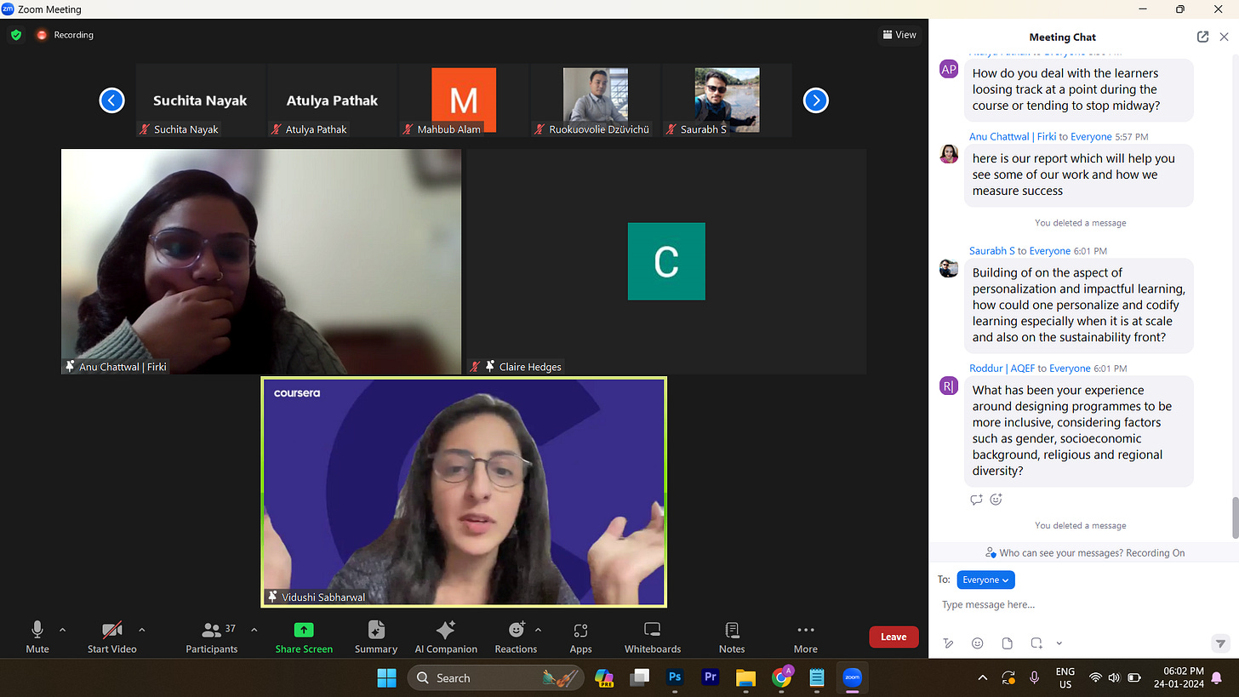
Task: Open Whiteboards
Action: (653, 637)
